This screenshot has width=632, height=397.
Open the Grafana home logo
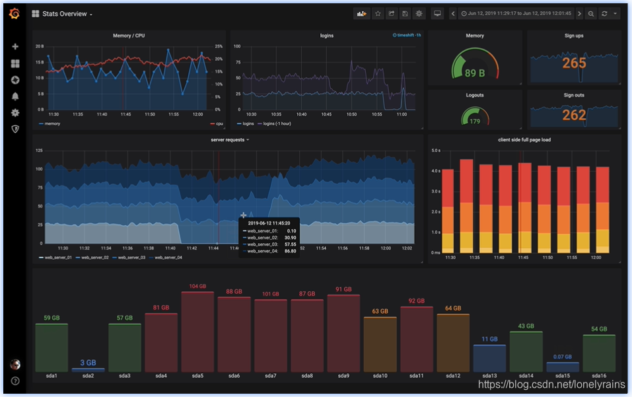tap(15, 14)
